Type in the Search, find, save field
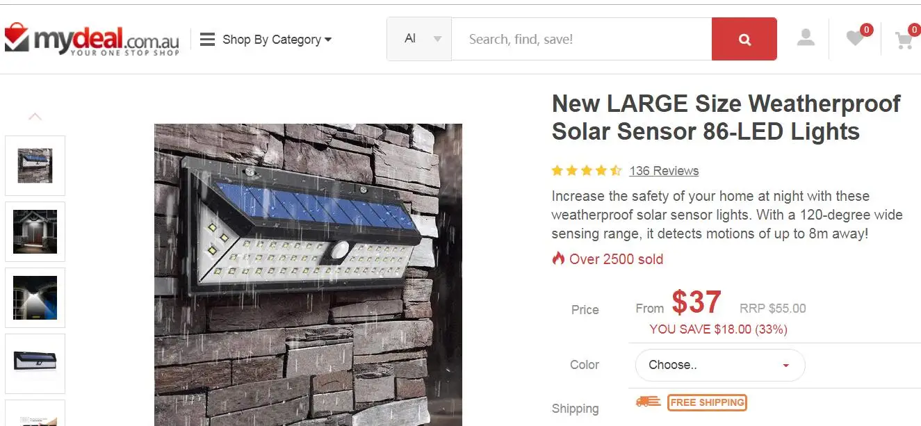 tap(581, 40)
